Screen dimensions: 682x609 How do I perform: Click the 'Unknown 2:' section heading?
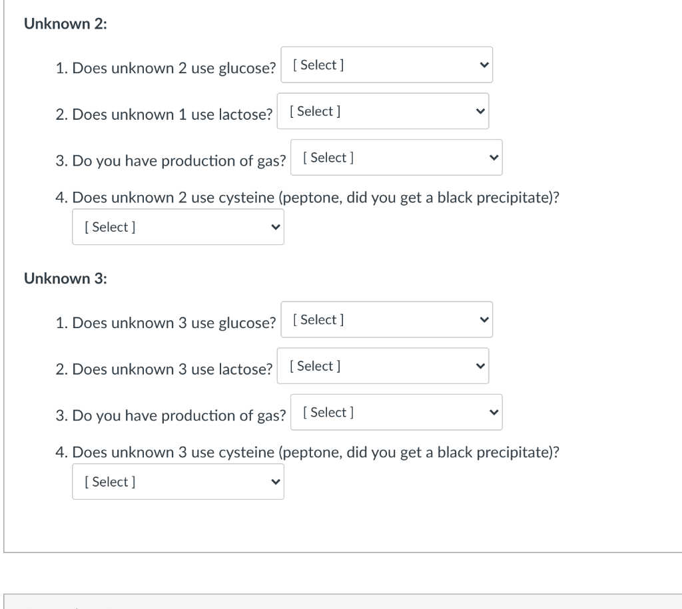click(x=65, y=24)
